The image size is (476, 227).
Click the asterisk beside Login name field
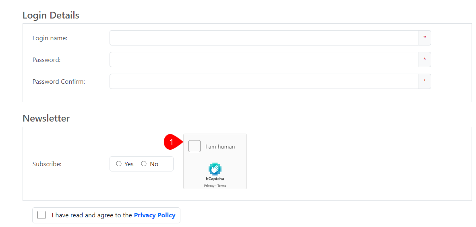pos(424,38)
